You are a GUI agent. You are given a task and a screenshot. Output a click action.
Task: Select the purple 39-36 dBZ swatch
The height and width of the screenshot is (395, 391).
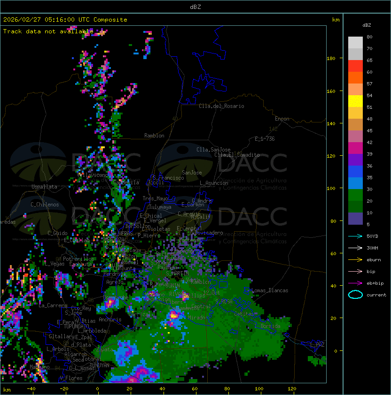(x=355, y=160)
